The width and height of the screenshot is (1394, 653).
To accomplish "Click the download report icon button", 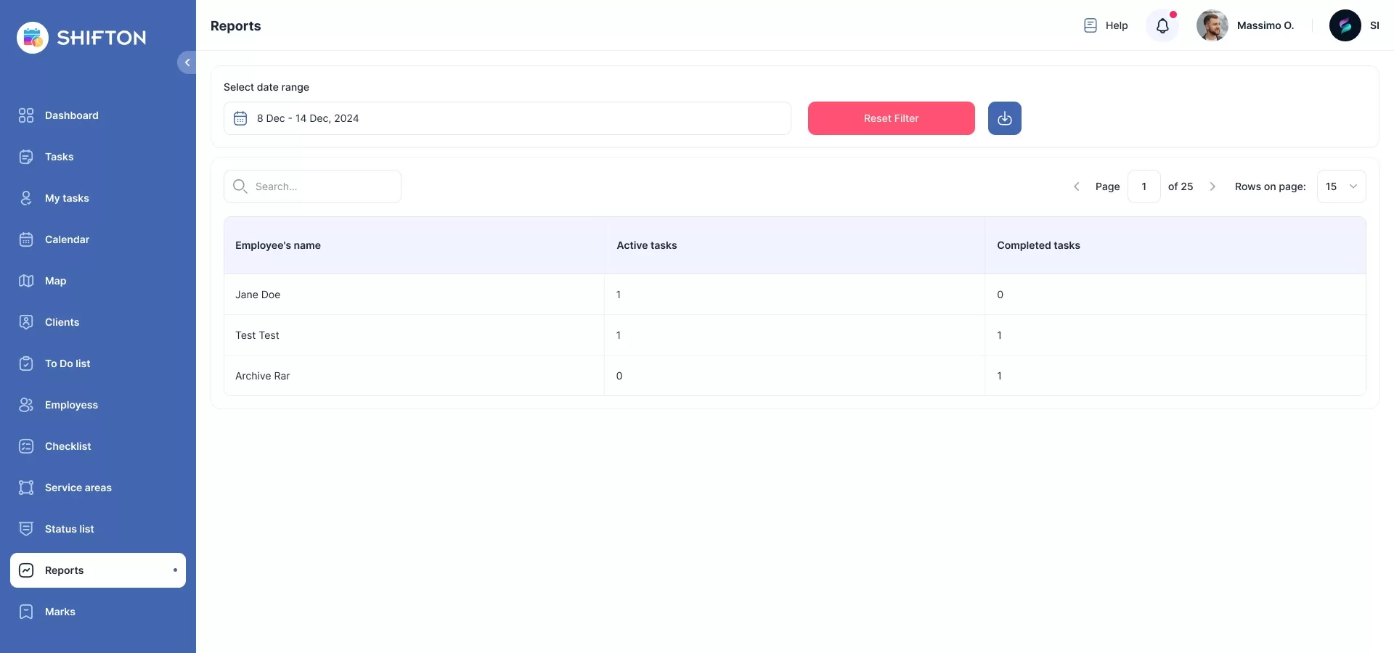I will (1004, 118).
